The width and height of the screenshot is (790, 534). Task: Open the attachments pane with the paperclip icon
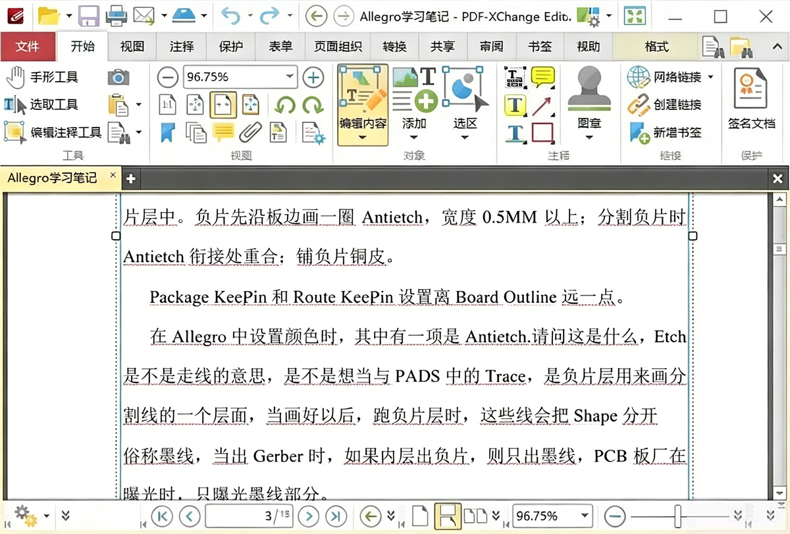250,132
